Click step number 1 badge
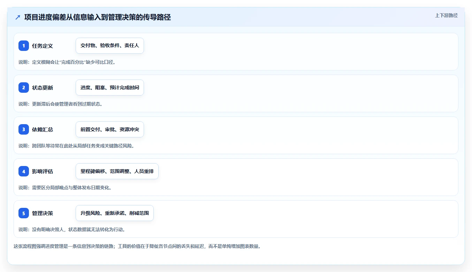472x272 pixels. tap(24, 46)
